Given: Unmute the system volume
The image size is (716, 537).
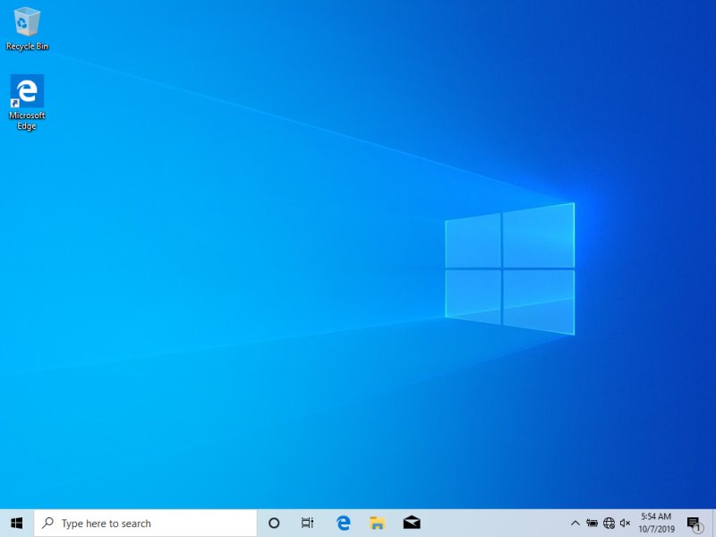Looking at the screenshot, I should 625,524.
